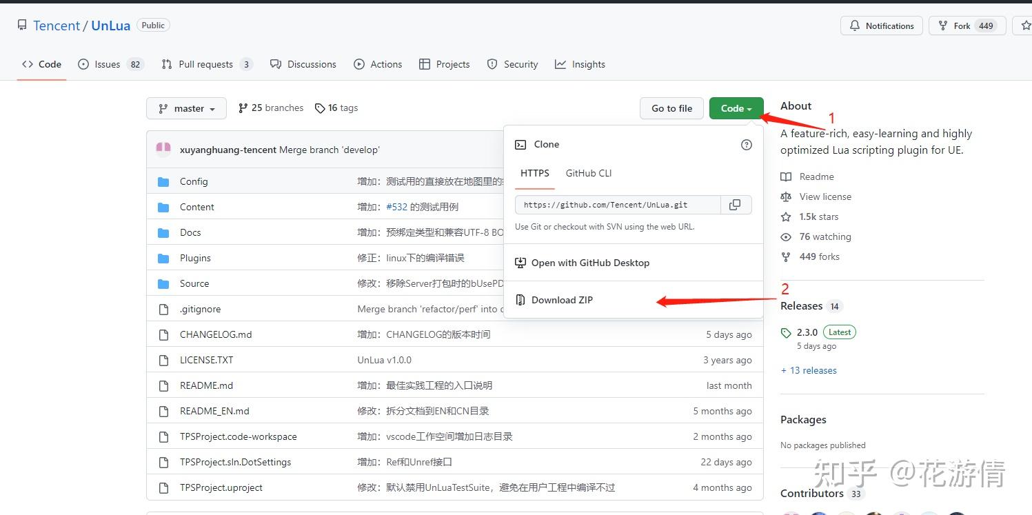
Task: Open the 2.3.0 release link
Action: pos(807,332)
